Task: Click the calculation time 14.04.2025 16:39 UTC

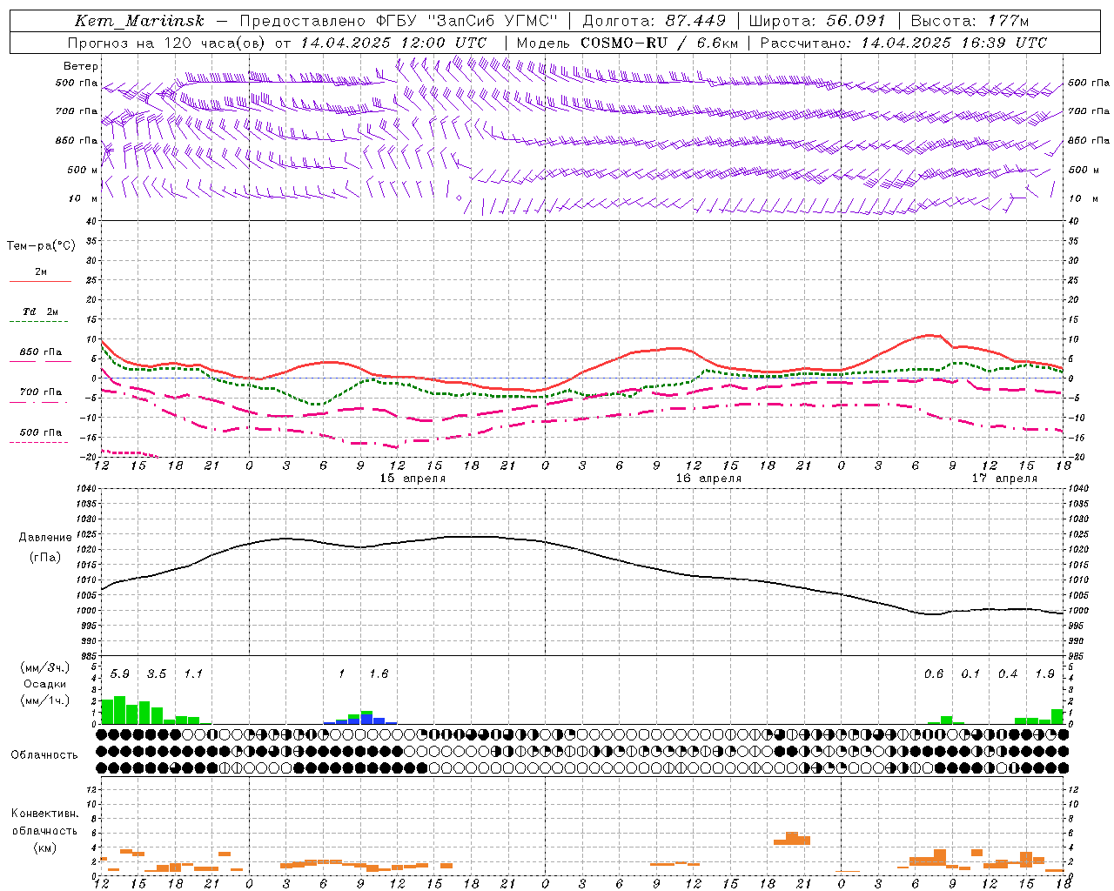Action: click(x=954, y=43)
